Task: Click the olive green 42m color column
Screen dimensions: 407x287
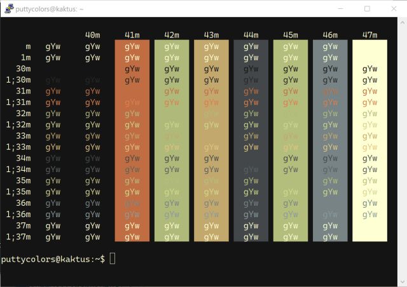Action: click(x=172, y=140)
